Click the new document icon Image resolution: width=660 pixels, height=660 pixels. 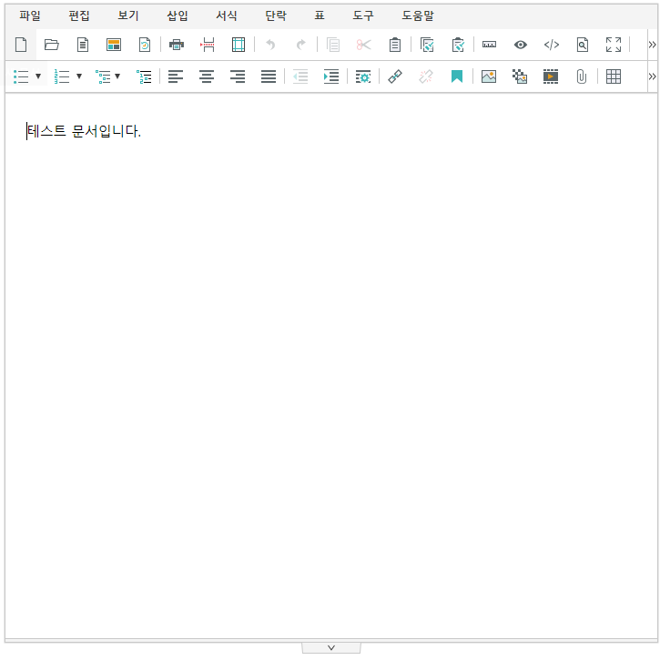tap(21, 45)
